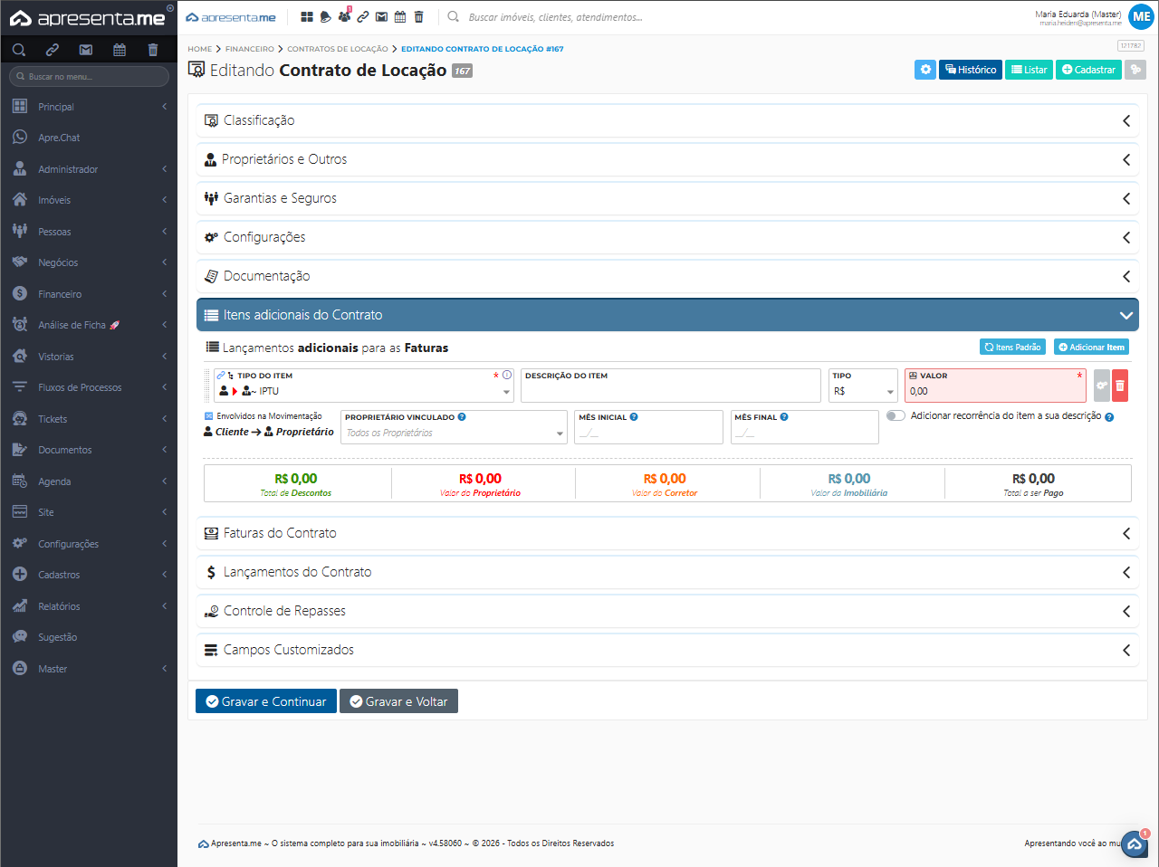Screen dimensions: 1159x867
Task: Enable recurrence toggle for item description
Action: (x=896, y=416)
